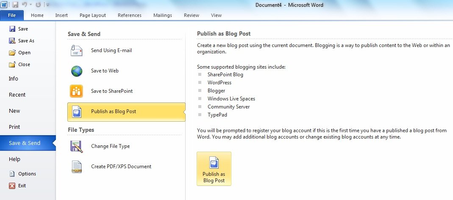Show the Recent documents section
The width and height of the screenshot is (453, 200).
coord(17,95)
